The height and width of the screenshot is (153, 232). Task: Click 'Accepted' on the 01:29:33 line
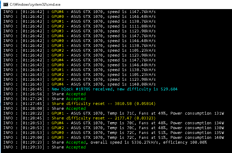[x=76, y=147]
